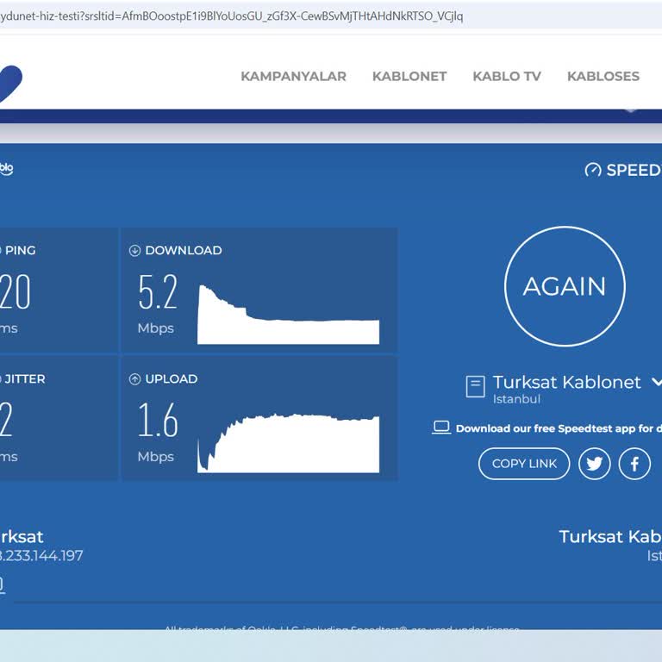The width and height of the screenshot is (662, 662).
Task: Click the upload arrow icon in UPLOAD panel
Action: click(x=134, y=379)
